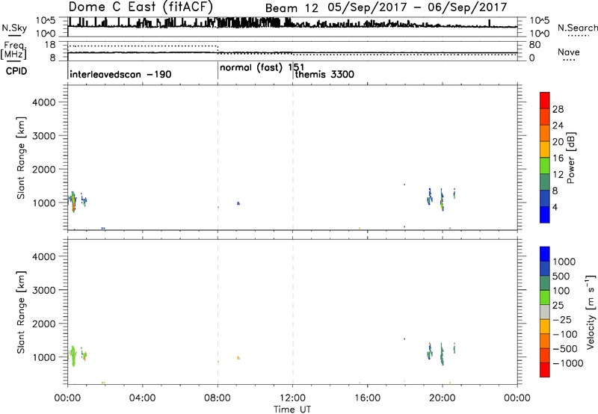Click the '4000' tick of the power panel

click(43, 102)
